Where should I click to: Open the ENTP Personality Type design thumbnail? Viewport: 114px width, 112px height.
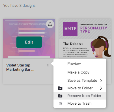click(85, 38)
